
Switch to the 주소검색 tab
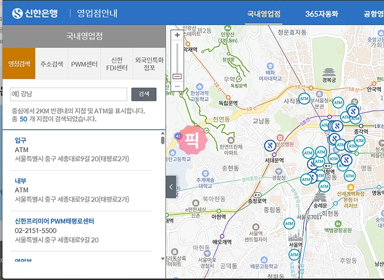pos(52,64)
